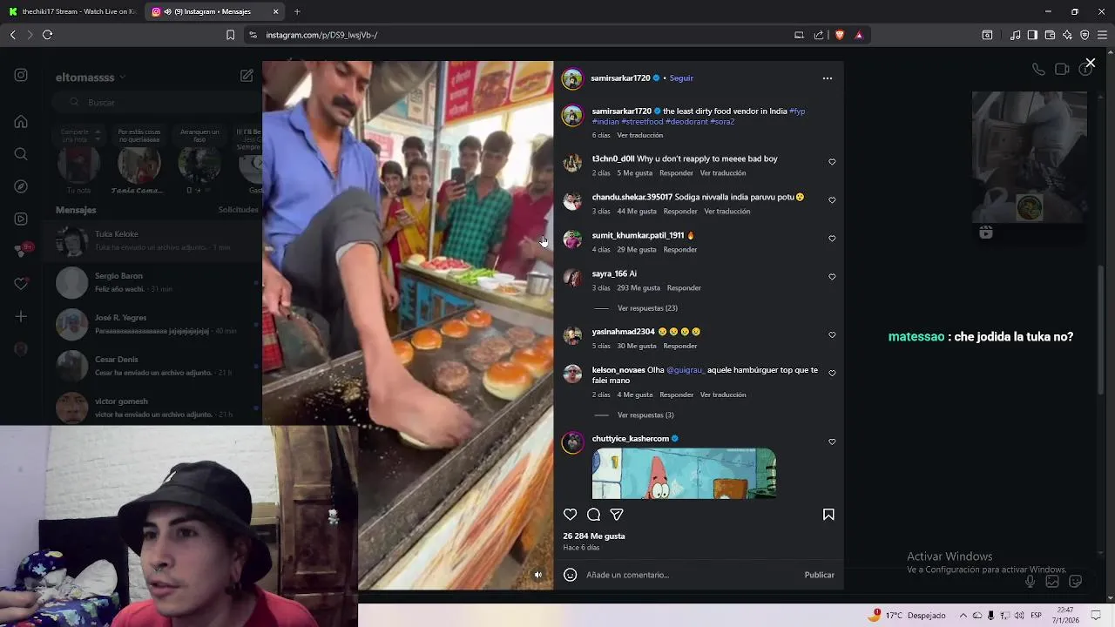This screenshot has height=627, width=1115.
Task: Close the post overlay with X
Action: click(1090, 64)
